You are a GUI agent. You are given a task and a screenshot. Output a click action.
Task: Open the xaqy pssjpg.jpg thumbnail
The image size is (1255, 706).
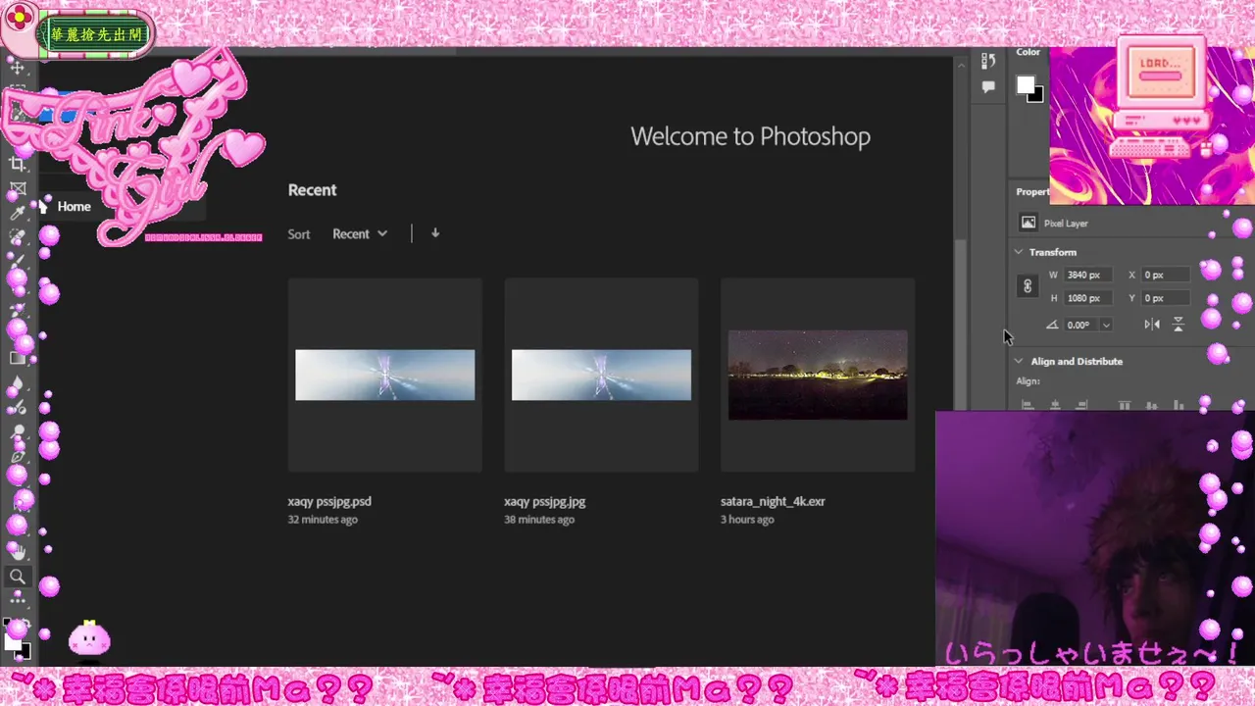coord(601,375)
